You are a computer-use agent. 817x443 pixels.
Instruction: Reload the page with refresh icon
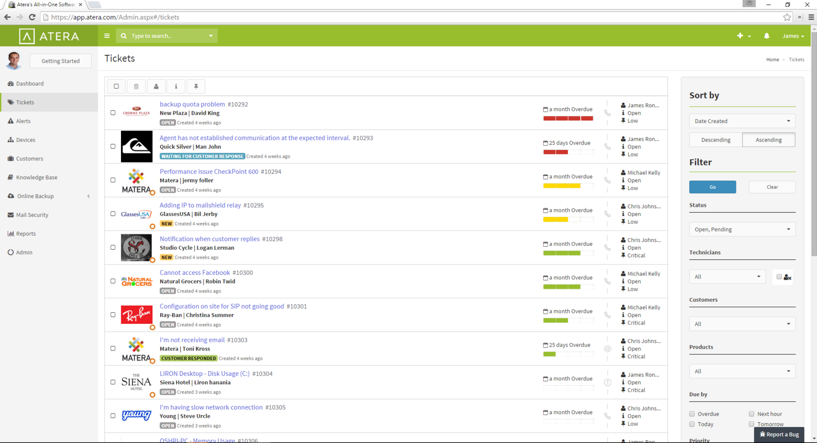point(32,17)
